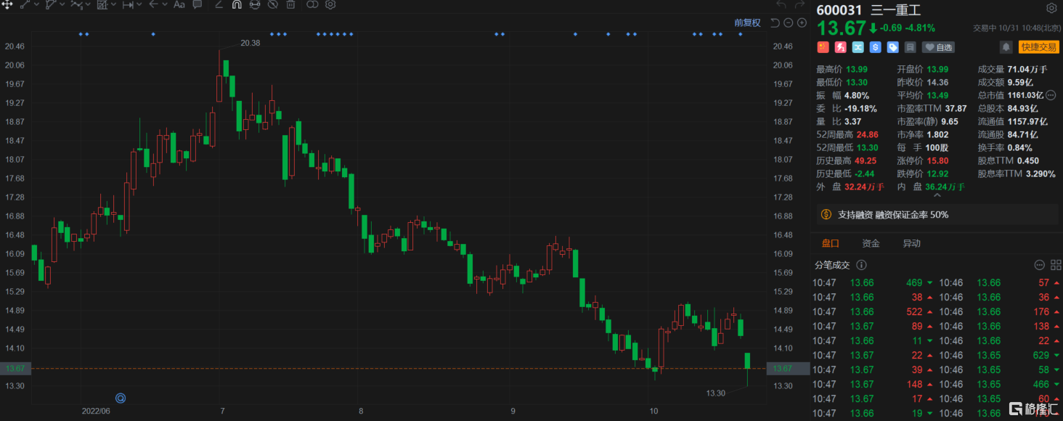The height and width of the screenshot is (421, 1063).
Task: Undo last drawing action arrow
Action: click(x=781, y=4)
